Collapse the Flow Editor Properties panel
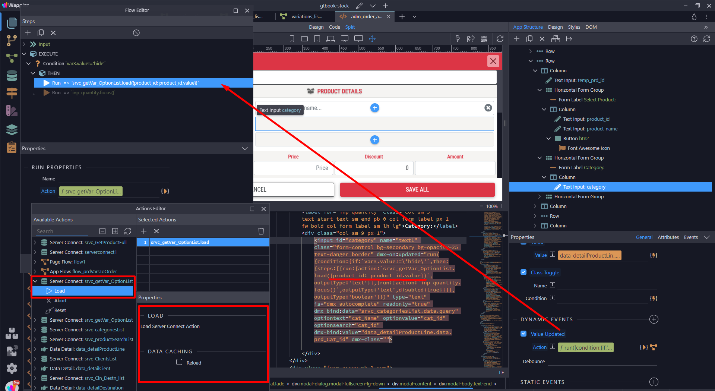The width and height of the screenshot is (715, 391). [245, 148]
